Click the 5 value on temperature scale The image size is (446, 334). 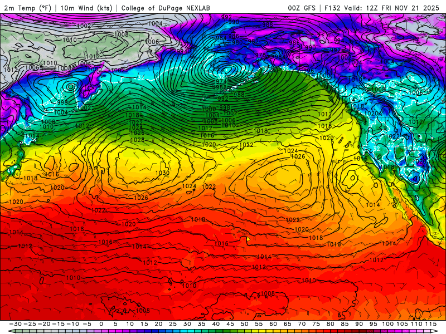point(115,324)
